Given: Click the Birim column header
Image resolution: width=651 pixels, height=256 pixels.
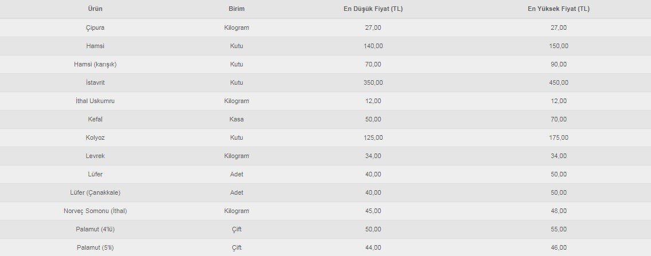Looking at the screenshot, I should [x=236, y=9].
